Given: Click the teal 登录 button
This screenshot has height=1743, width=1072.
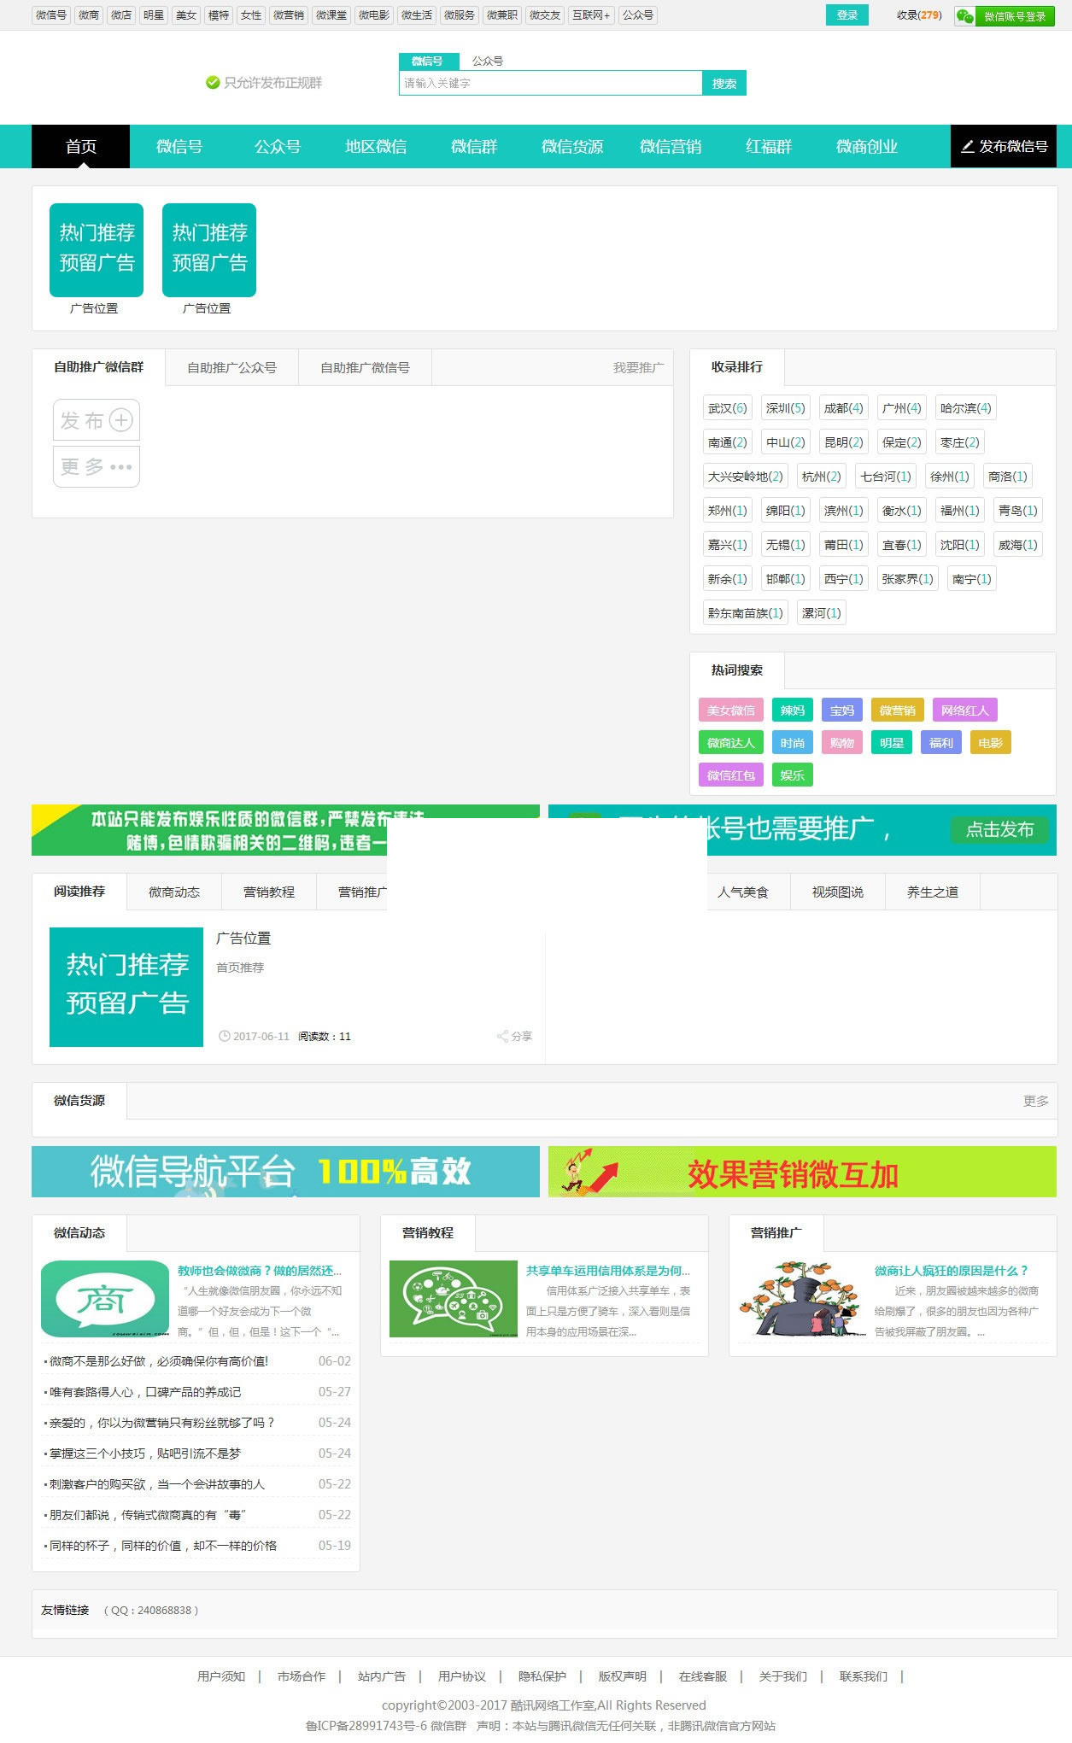Looking at the screenshot, I should pos(846,15).
